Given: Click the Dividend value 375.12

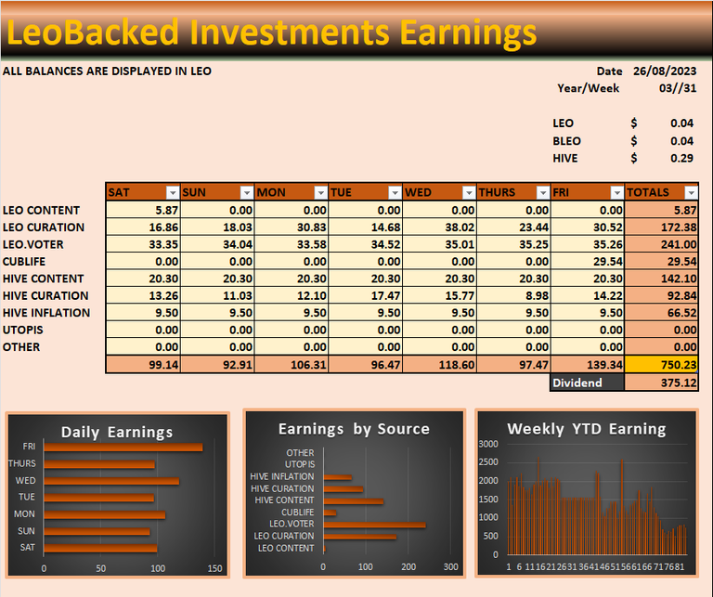Looking at the screenshot, I should click(x=662, y=383).
